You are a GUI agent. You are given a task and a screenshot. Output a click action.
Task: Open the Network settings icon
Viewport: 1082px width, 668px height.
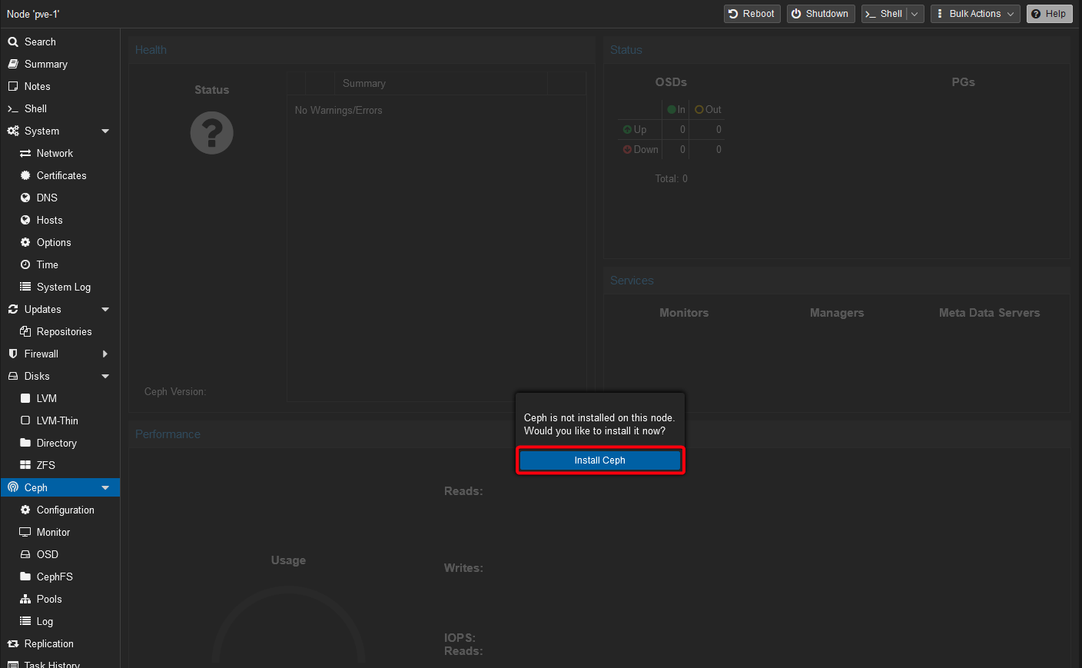point(25,153)
